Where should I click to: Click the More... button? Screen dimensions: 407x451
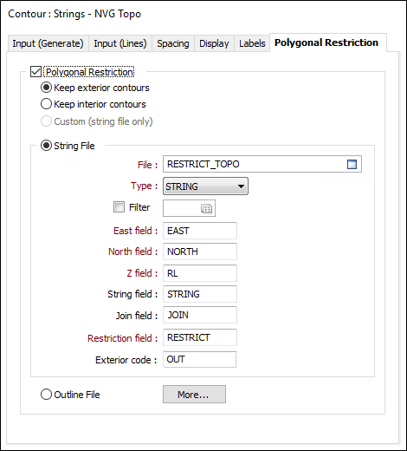(194, 395)
